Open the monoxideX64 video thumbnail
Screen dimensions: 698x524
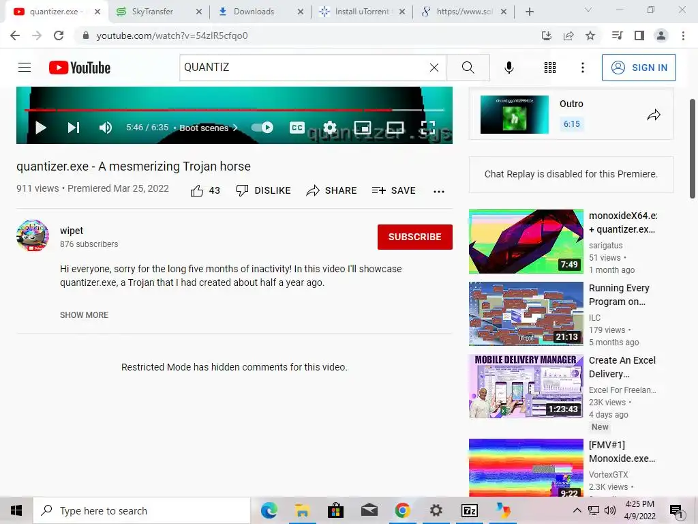(x=526, y=242)
